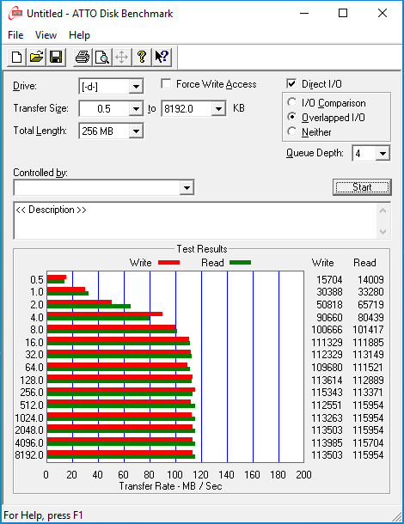Print results with the printer icon
The image size is (404, 524).
click(x=83, y=58)
